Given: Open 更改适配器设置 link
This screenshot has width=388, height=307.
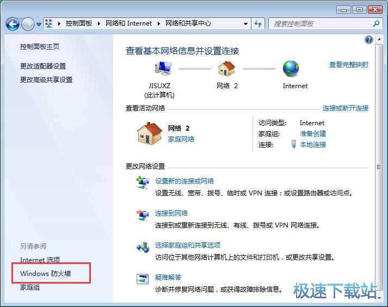Looking at the screenshot, I should 43,66.
